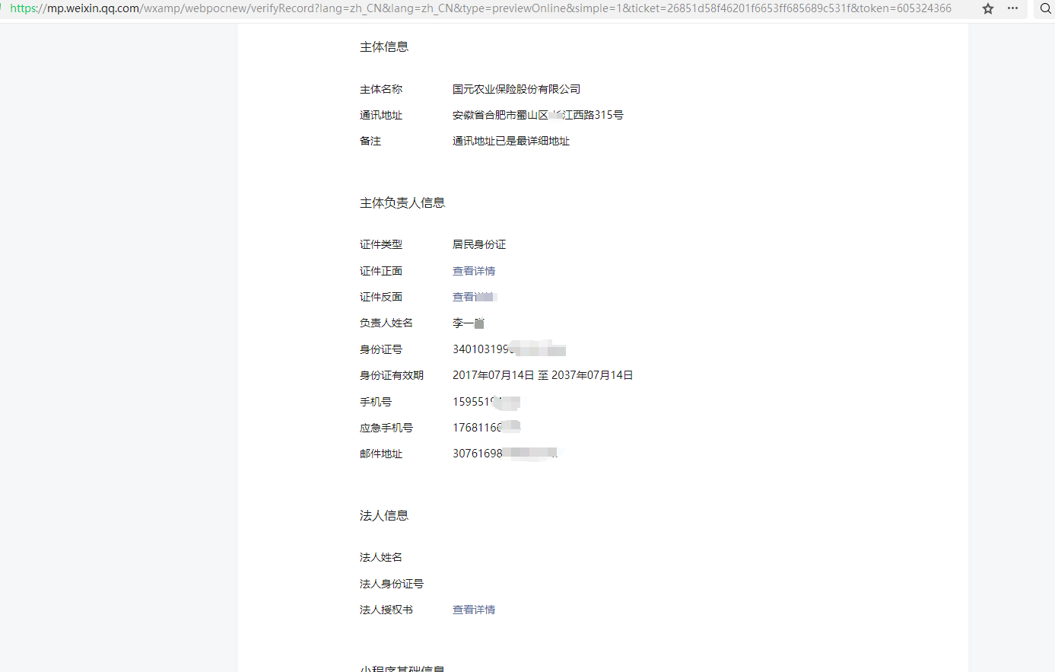Image resolution: width=1055 pixels, height=672 pixels.
Task: Click ID number starting 340103199
Action: (509, 349)
